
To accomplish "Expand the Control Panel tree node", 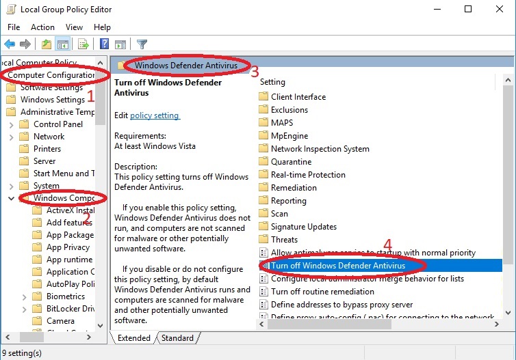I will tap(11, 124).
